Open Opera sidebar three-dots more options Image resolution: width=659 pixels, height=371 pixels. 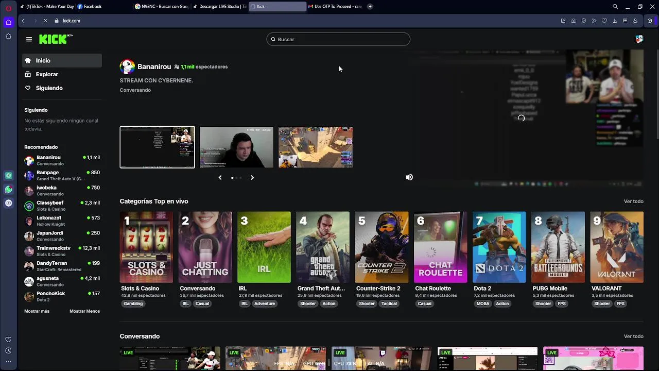click(x=8, y=362)
